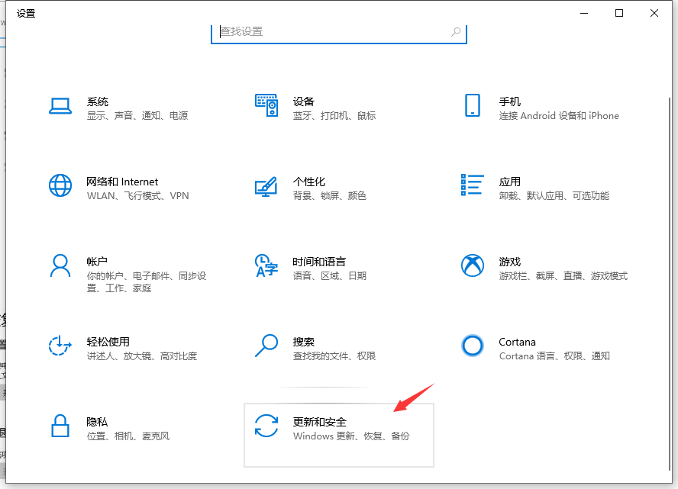Click the 搜索 heading text

(304, 342)
